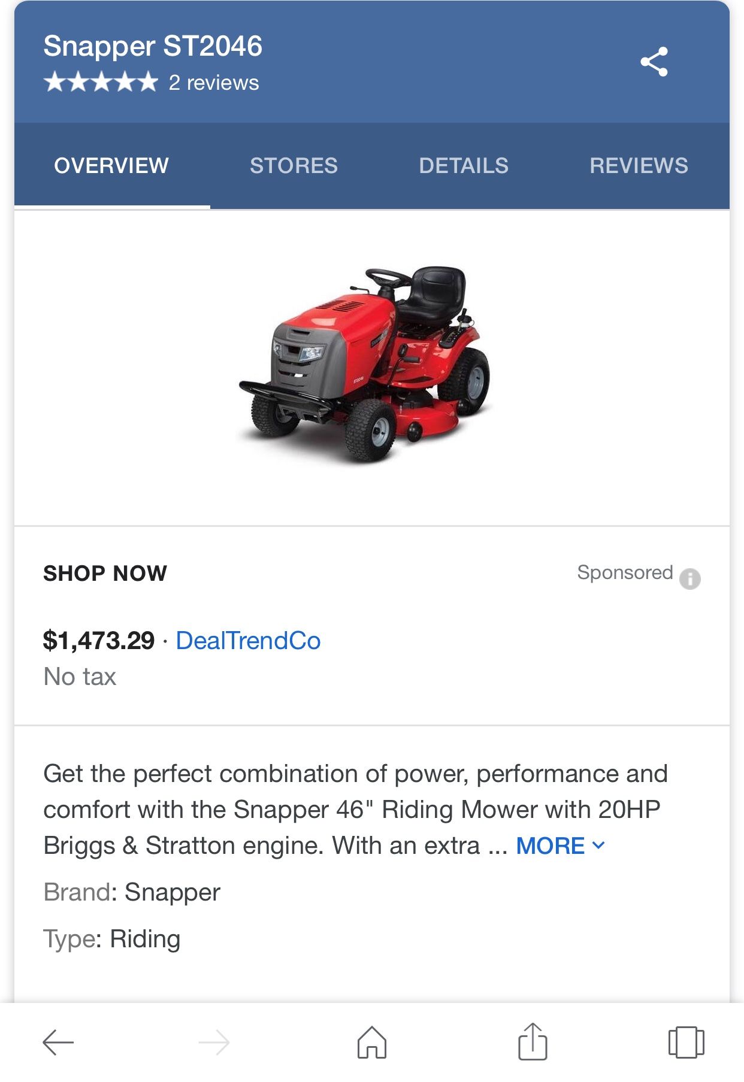744x1082 pixels.
Task: Tap the share icon in header
Action: click(654, 62)
